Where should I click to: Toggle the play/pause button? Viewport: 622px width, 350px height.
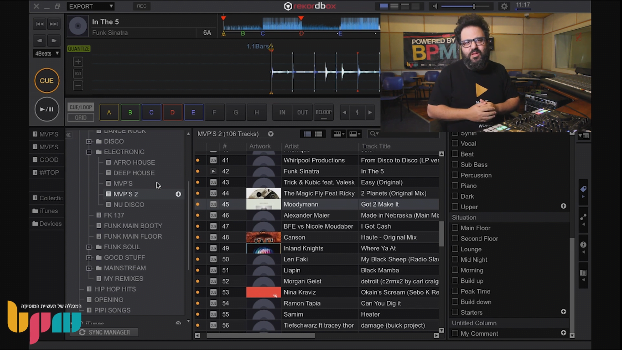[x=47, y=110]
